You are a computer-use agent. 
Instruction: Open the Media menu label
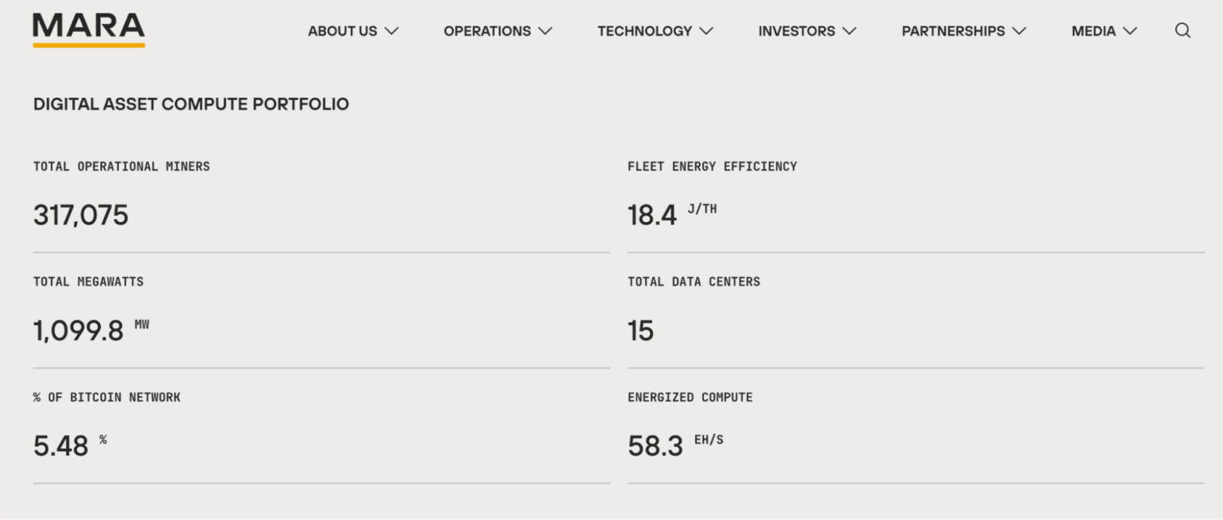(x=1094, y=31)
